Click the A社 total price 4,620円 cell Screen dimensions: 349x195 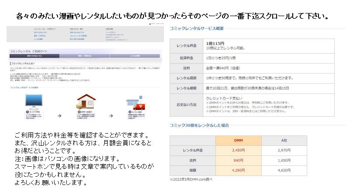284,170
